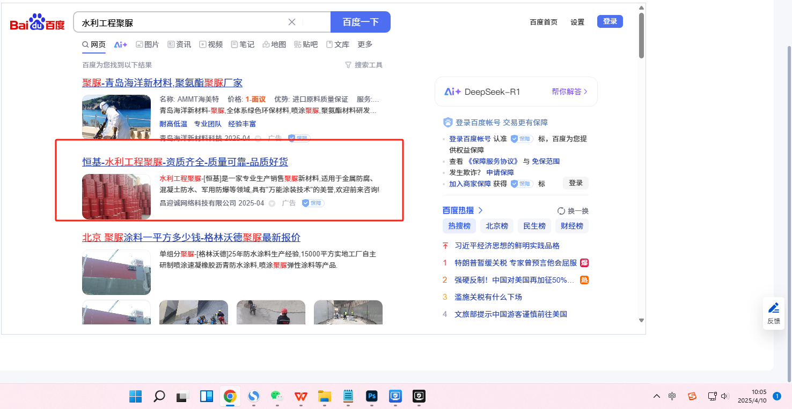Open Photoshop from the taskbar
This screenshot has width=792, height=409.
pyautogui.click(x=371, y=396)
